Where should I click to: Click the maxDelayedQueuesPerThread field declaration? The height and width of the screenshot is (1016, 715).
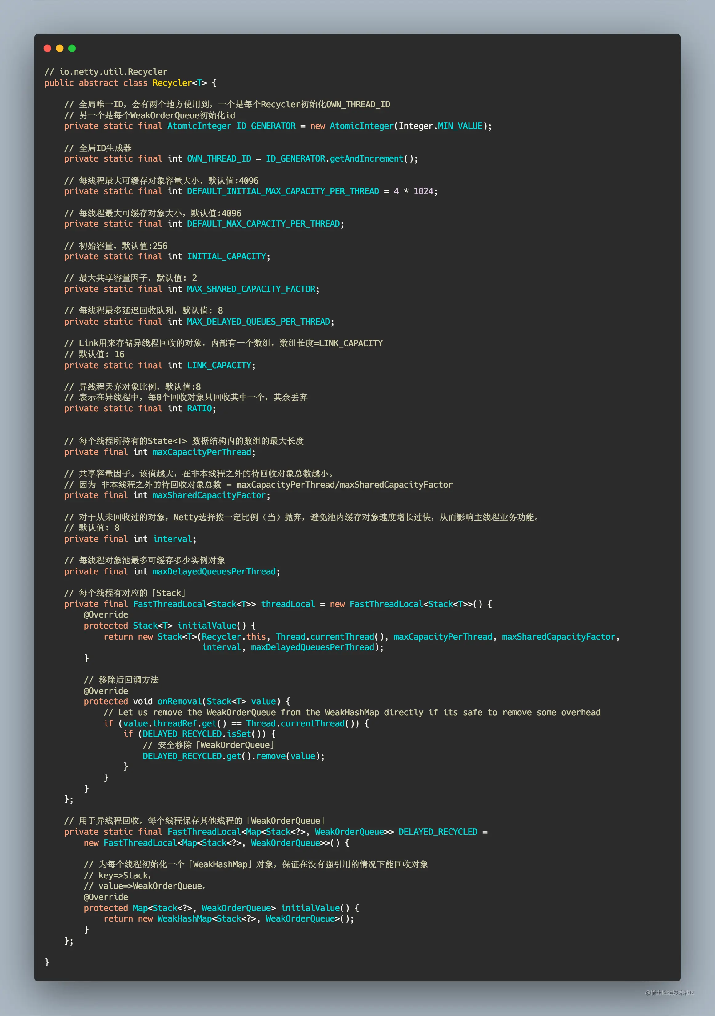click(x=172, y=571)
